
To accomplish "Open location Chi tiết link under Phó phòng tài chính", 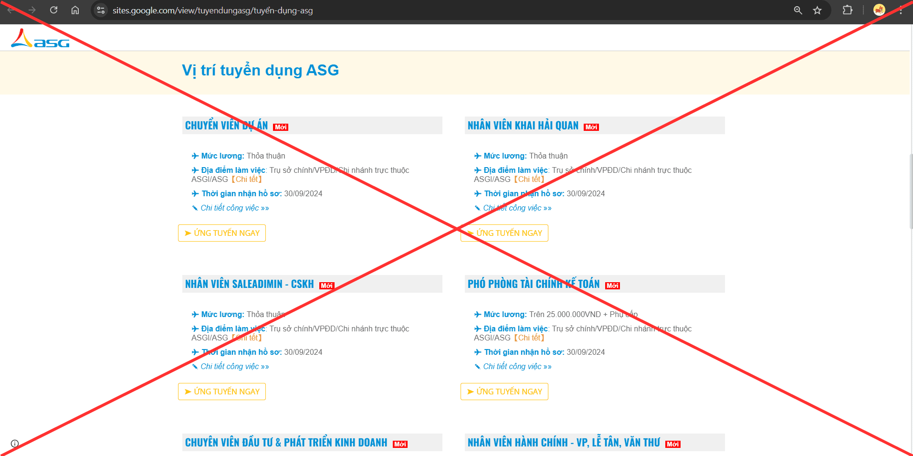I will (530, 338).
